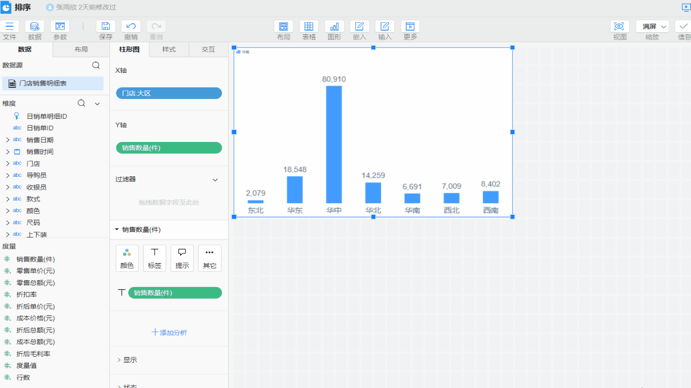Click the Tooltip (提示) settings button
This screenshot has width=691, height=388.
(x=182, y=258)
